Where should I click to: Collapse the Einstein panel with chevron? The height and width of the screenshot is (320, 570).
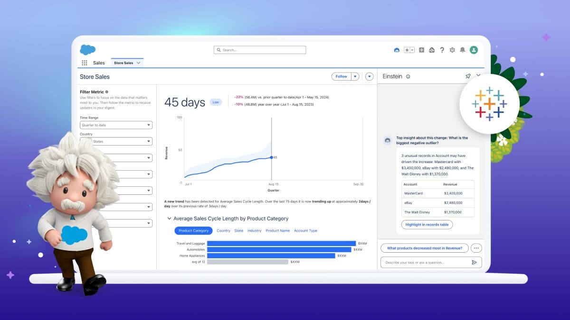(x=478, y=76)
